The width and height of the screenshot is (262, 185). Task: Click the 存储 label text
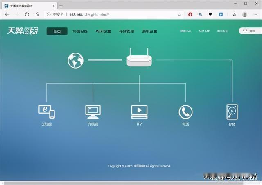(232, 124)
